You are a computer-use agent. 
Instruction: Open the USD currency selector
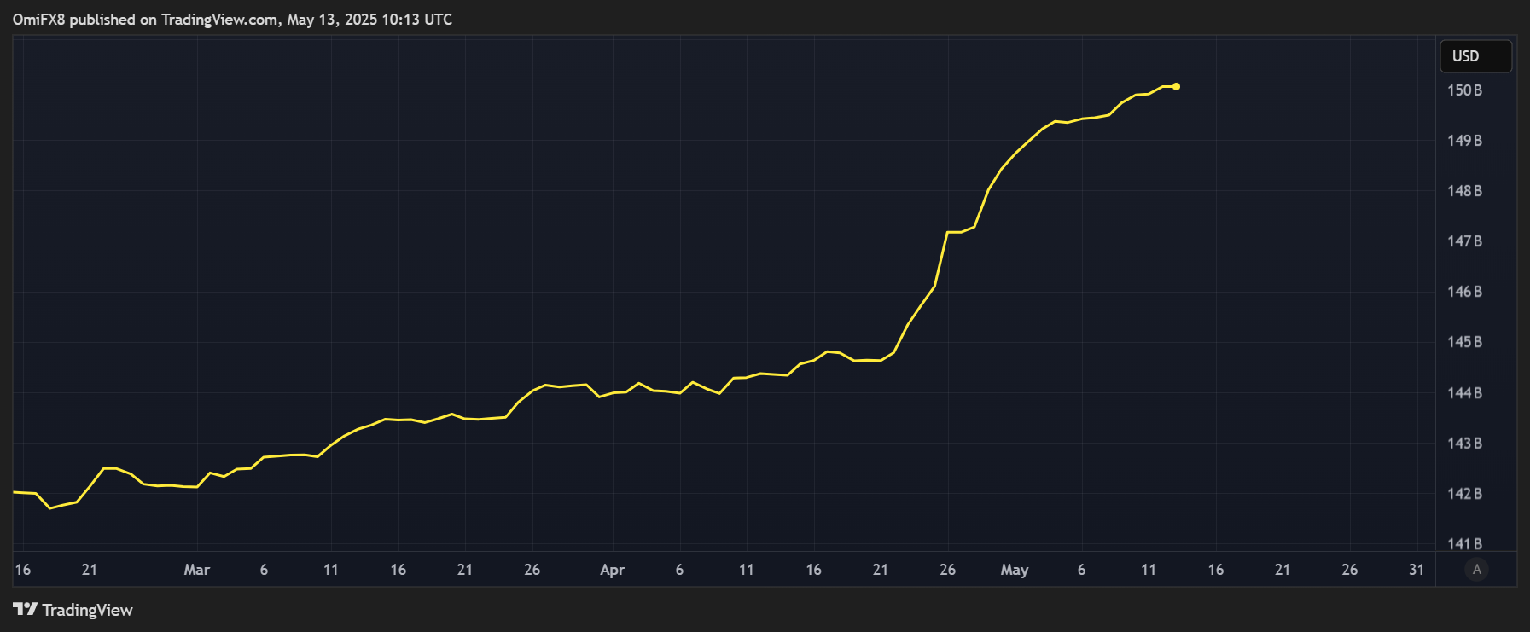pos(1476,56)
